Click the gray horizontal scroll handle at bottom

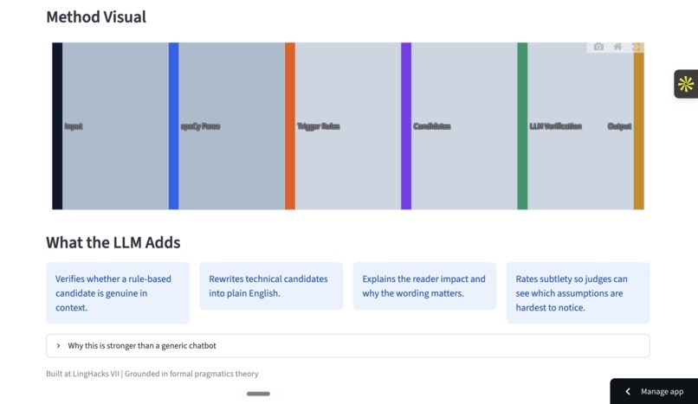pyautogui.click(x=258, y=394)
